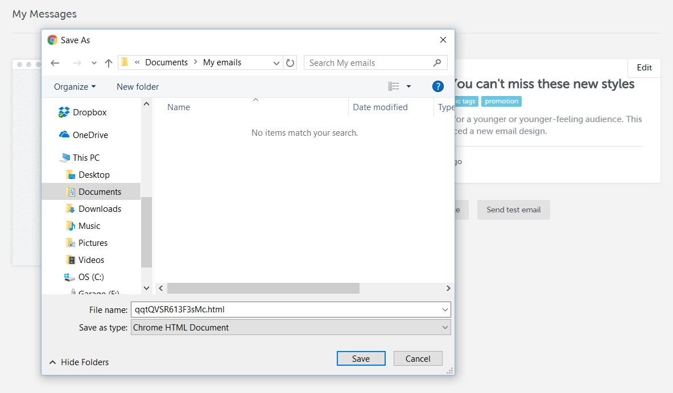Open the help question mark icon
This screenshot has width=673, height=393.
[x=438, y=86]
